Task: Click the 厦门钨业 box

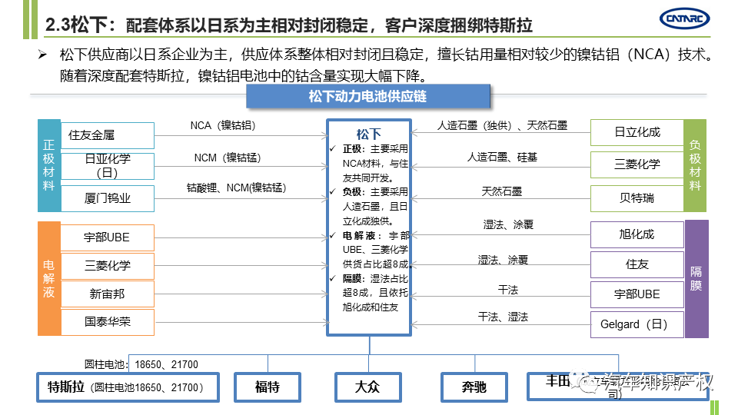Action: (108, 198)
